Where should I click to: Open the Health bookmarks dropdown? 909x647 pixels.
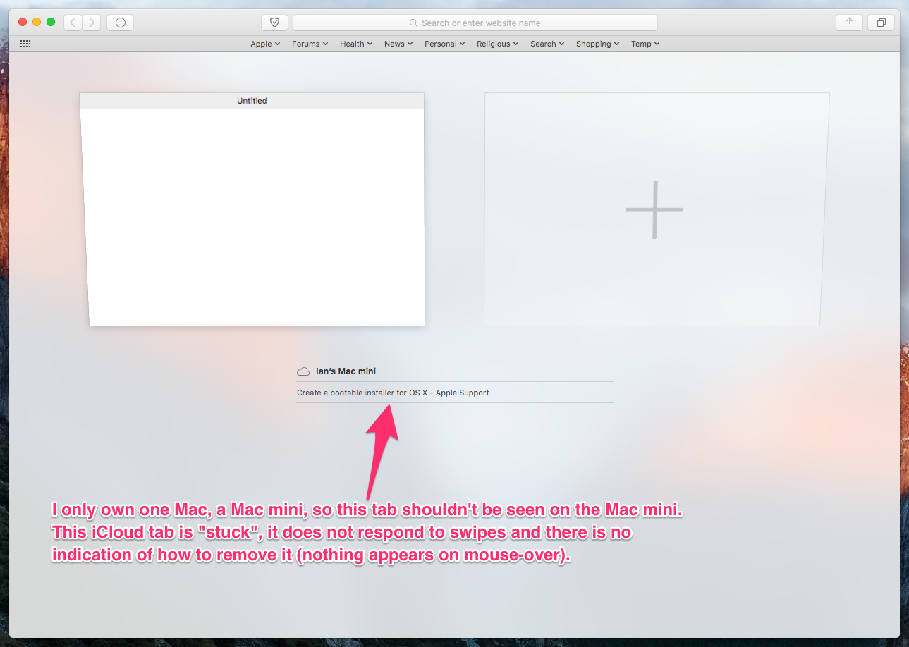tap(356, 44)
